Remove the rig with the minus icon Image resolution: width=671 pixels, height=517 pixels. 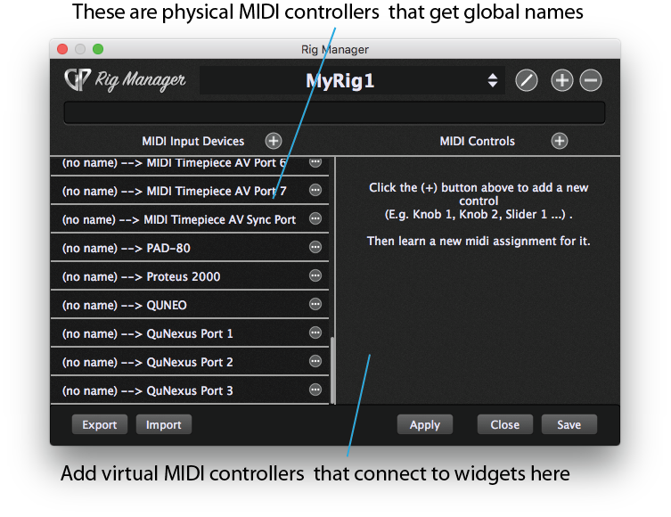pyautogui.click(x=591, y=80)
